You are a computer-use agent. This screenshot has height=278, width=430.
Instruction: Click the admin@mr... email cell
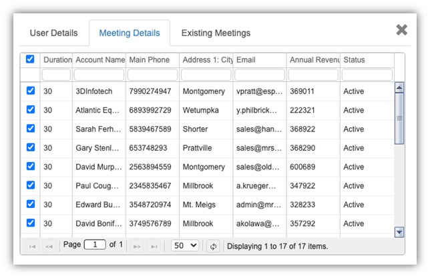click(258, 205)
